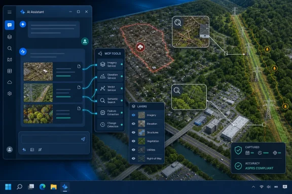
Task: Hide the Elevation layer
Action: point(133,124)
